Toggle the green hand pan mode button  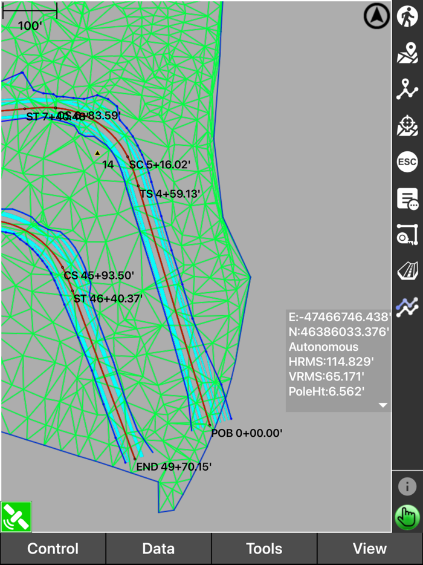[x=407, y=518]
